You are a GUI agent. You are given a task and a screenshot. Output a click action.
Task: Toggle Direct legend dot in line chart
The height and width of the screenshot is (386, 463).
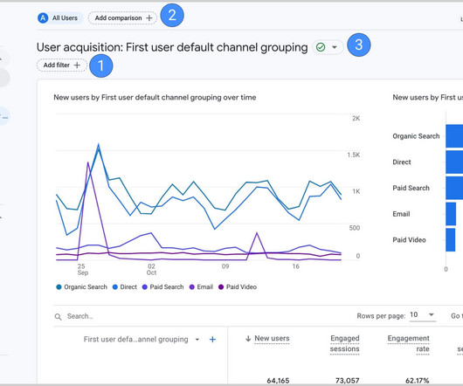115,286
